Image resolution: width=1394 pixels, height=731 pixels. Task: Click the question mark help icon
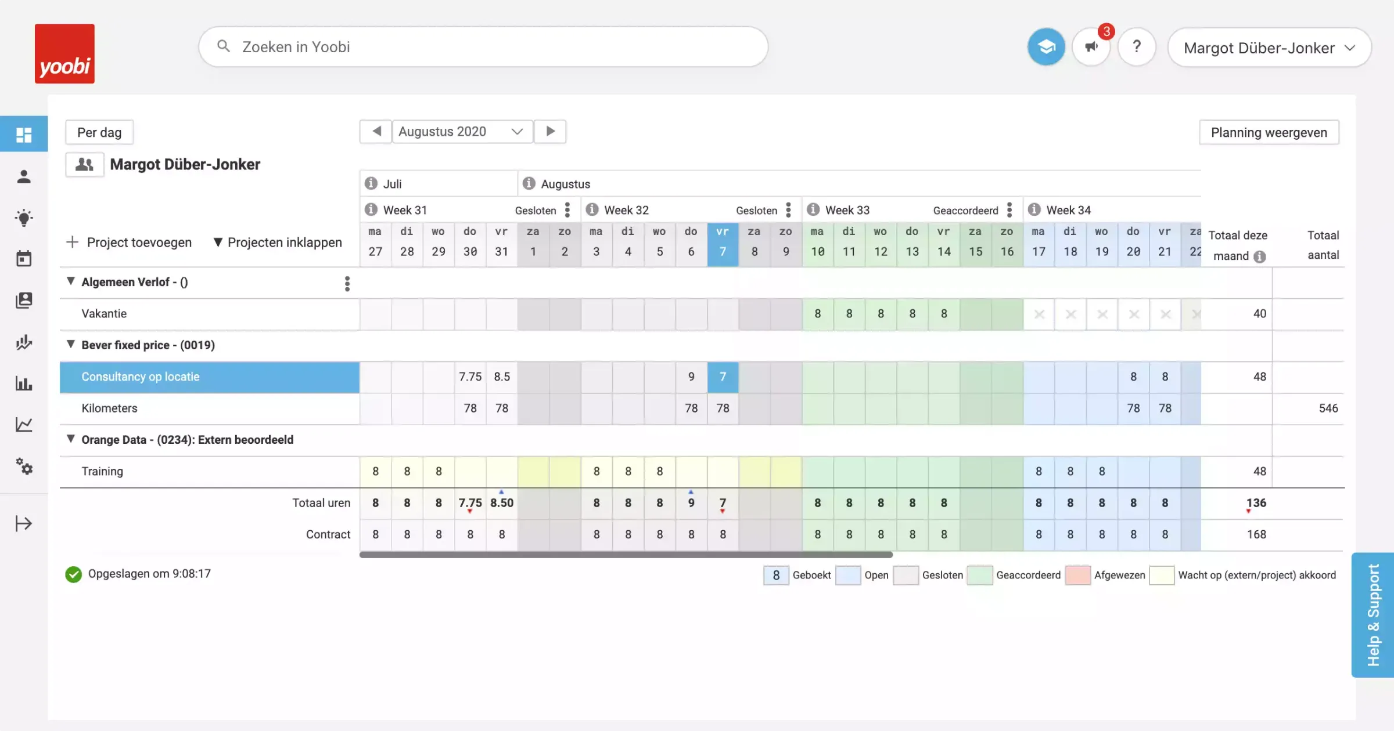[1137, 47]
